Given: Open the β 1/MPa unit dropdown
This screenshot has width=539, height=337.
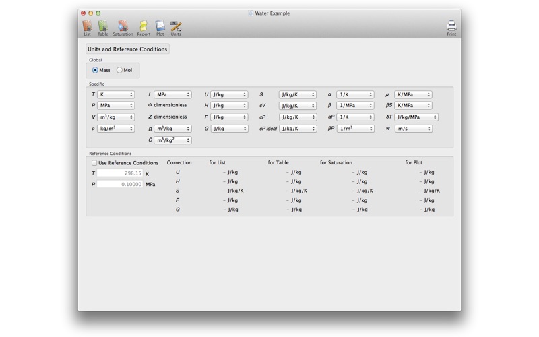Looking at the screenshot, I should tap(355, 106).
